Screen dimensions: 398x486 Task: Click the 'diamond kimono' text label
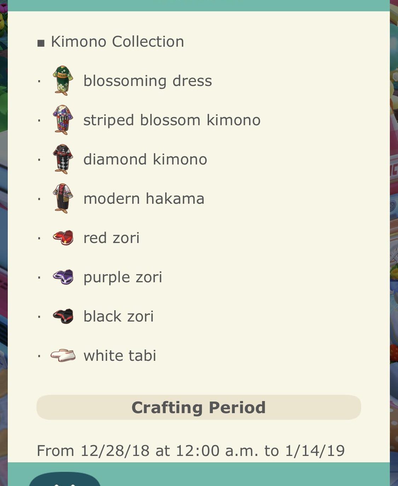(x=145, y=160)
